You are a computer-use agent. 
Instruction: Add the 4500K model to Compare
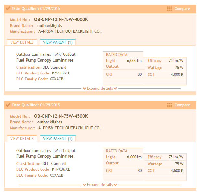pyautogui.click(x=182, y=105)
